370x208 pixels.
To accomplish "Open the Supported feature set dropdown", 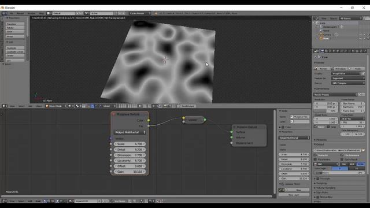I will coord(348,79).
